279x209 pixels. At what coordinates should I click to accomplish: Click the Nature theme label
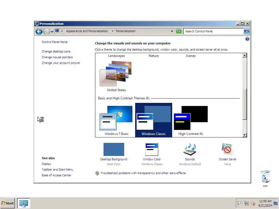(154, 56)
